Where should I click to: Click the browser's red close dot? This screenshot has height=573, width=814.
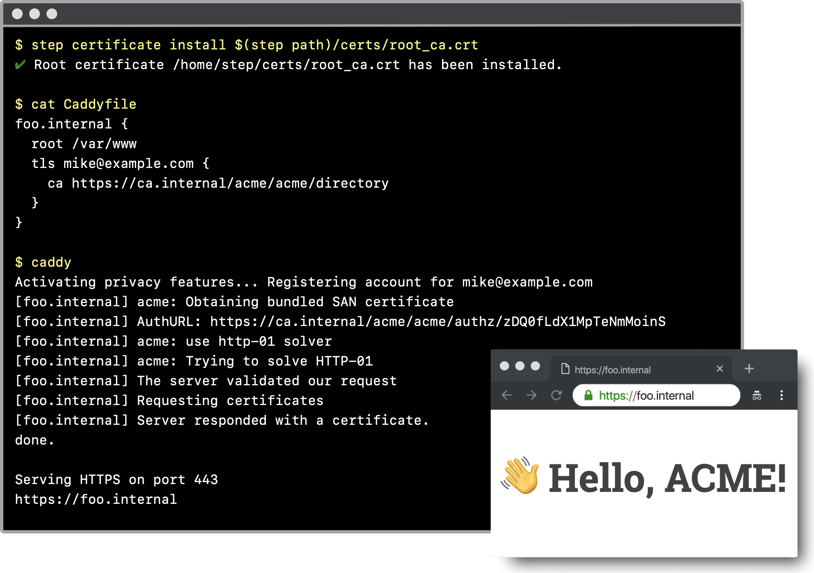click(x=504, y=365)
